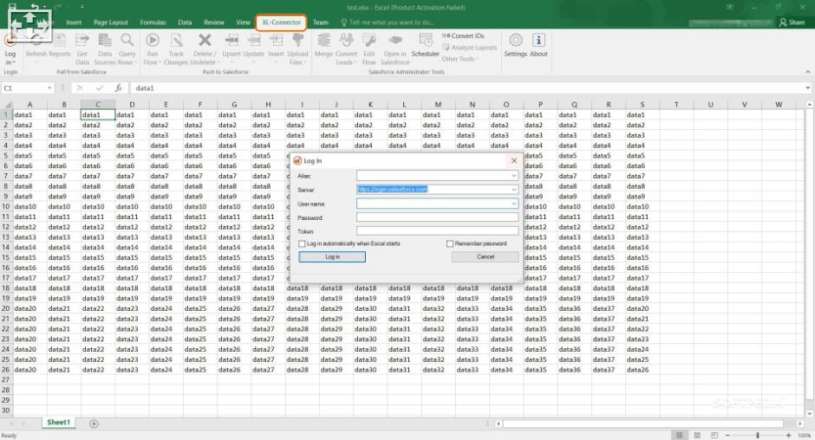Image resolution: width=815 pixels, height=440 pixels.
Task: Select the Normal view status bar icon
Action: click(x=679, y=435)
